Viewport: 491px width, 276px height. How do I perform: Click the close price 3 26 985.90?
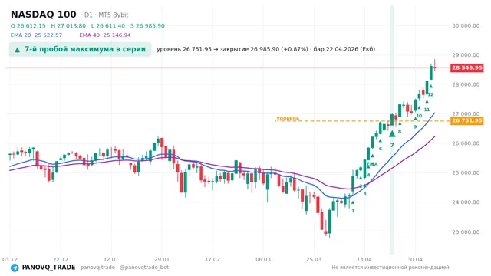[147, 26]
